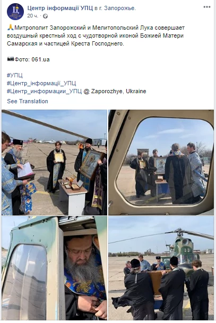This screenshot has width=216, height=323.
Task: Open the 061.ua photo credit link
Action: (40, 59)
